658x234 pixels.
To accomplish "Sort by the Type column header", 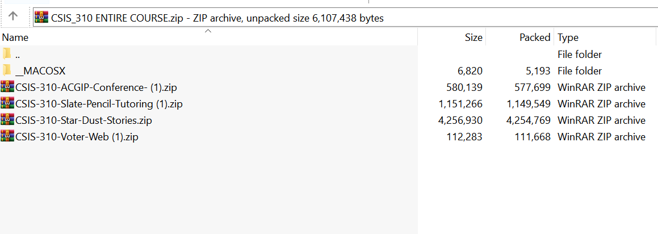I will coord(568,38).
